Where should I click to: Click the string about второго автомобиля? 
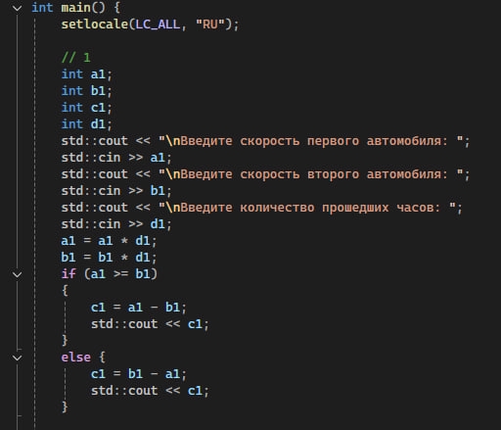pos(311,174)
